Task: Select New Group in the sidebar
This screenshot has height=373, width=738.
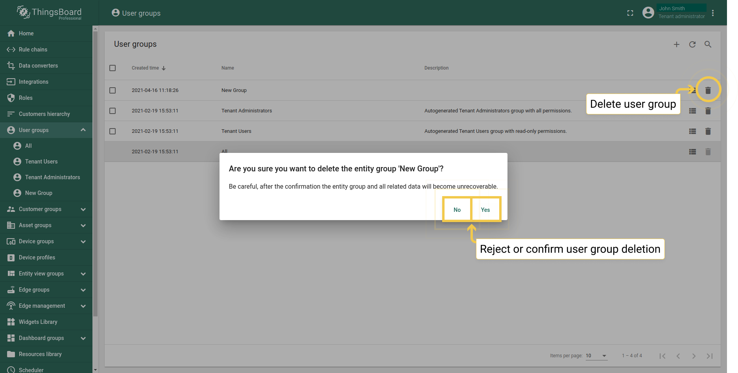Action: click(x=46, y=193)
